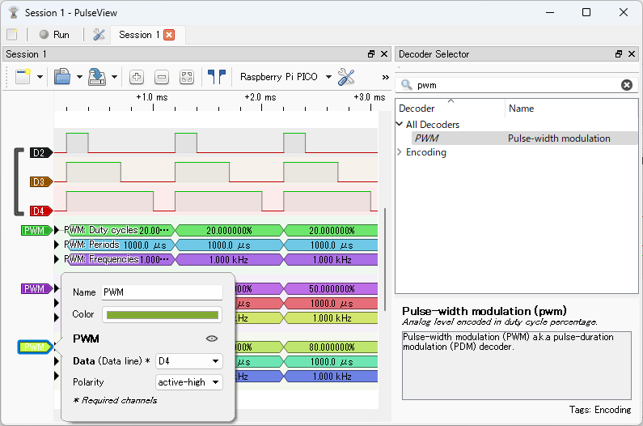Viewport: 643px width, 426px height.
Task: Open the Raspberry Pi PICO device selector
Action: pos(286,77)
